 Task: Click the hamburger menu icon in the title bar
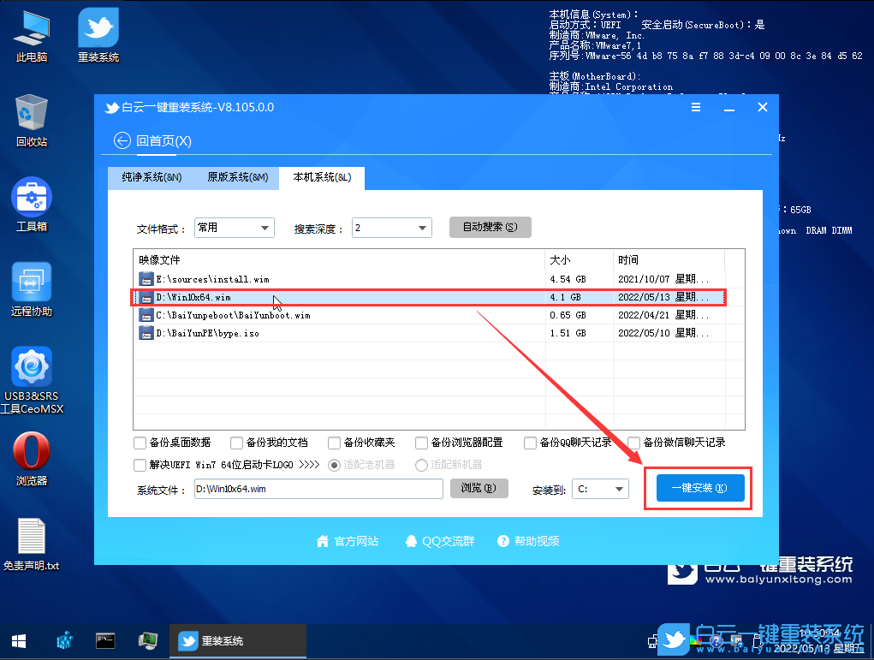(695, 107)
